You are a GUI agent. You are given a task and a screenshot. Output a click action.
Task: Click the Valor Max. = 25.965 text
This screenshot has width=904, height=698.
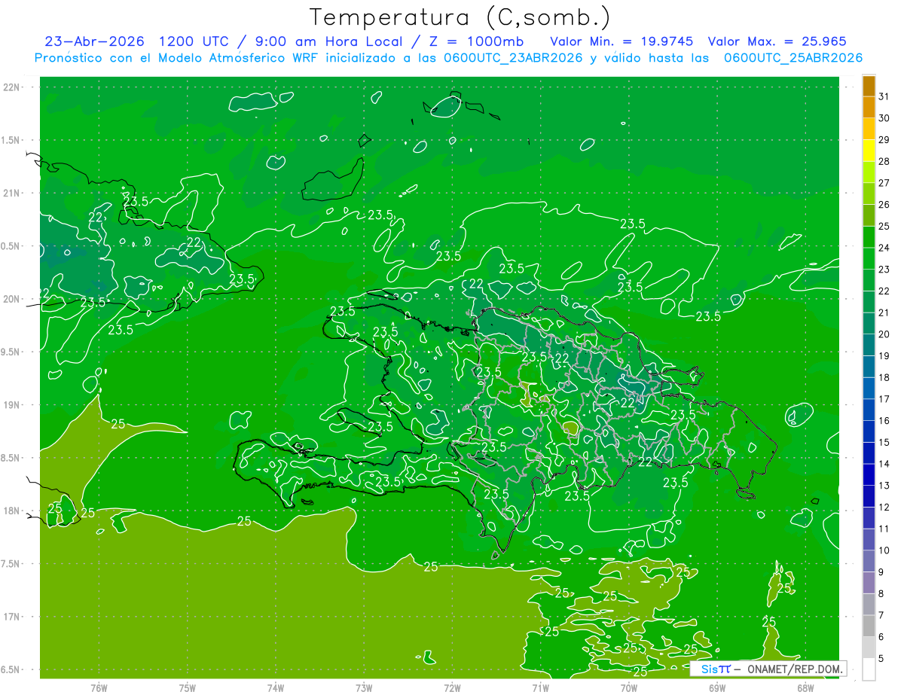[777, 41]
